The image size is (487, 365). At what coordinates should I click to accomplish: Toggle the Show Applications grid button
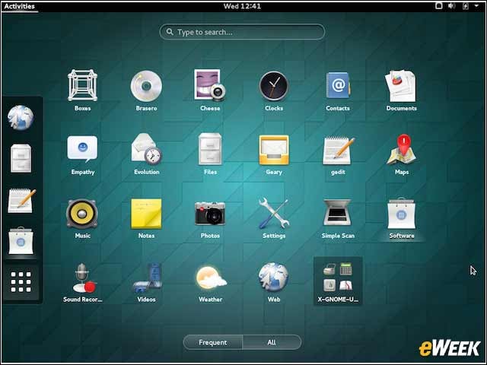[21, 282]
